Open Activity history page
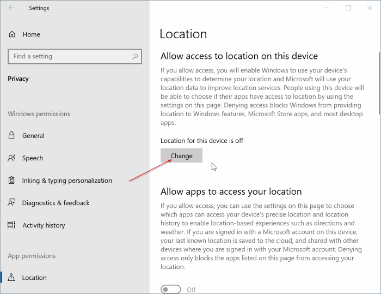The height and width of the screenshot is (294, 381). 44,225
